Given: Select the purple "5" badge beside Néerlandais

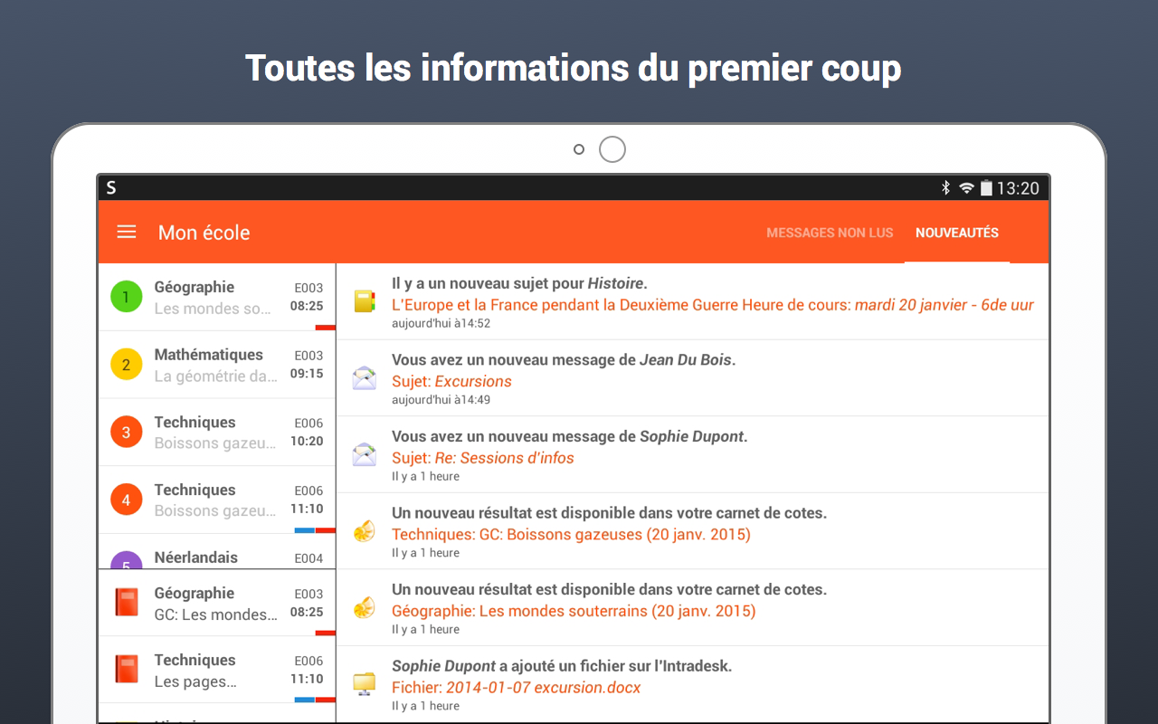Looking at the screenshot, I should tap(126, 557).
